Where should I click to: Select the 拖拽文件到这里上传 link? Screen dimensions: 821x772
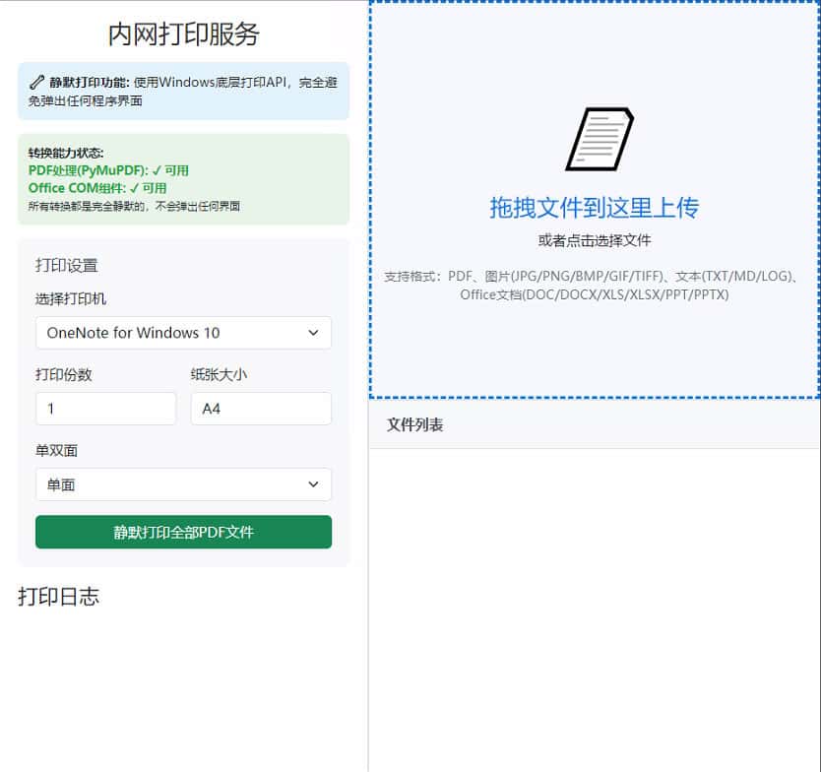tap(593, 207)
